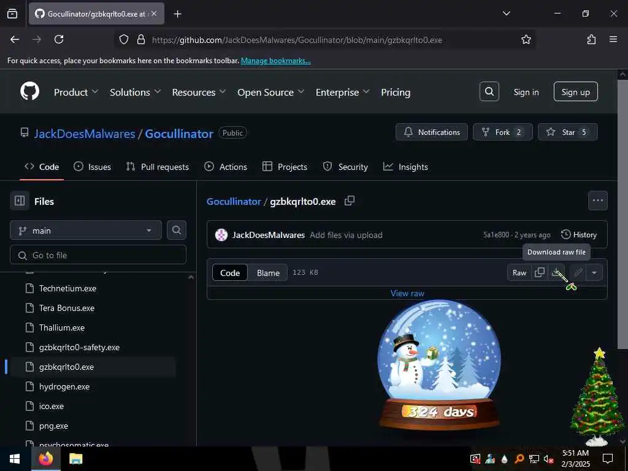The width and height of the screenshot is (628, 471).
Task: Open the JackDoesMalwares owner link
Action: pos(85,133)
